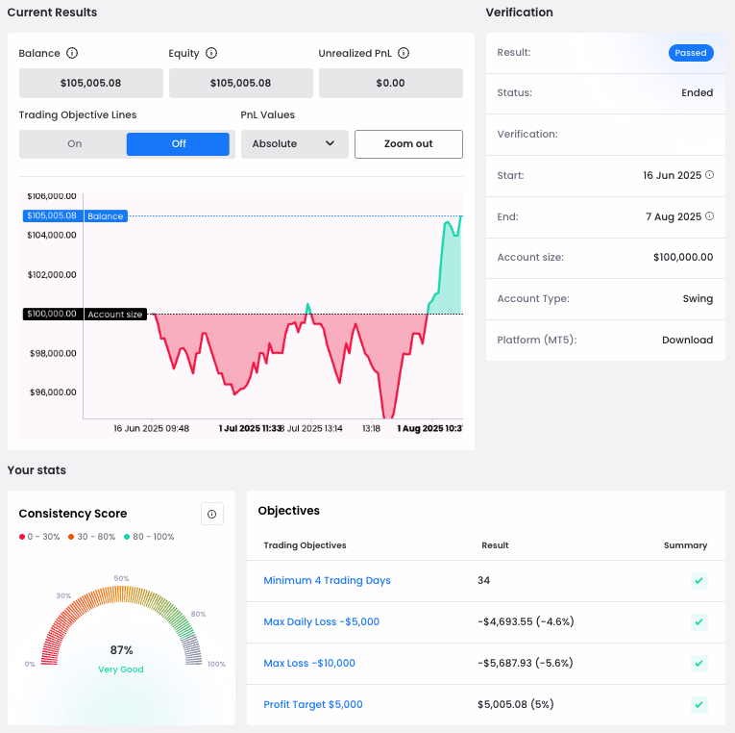Click the info icon next to Start date
This screenshot has height=733, width=735.
[710, 175]
